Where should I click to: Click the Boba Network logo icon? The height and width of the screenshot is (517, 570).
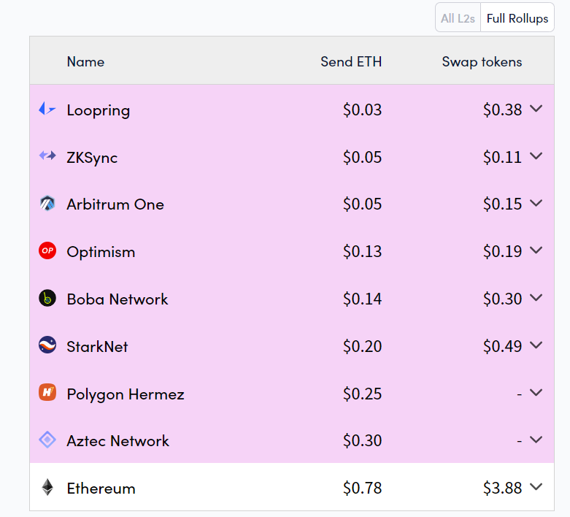coord(47,298)
